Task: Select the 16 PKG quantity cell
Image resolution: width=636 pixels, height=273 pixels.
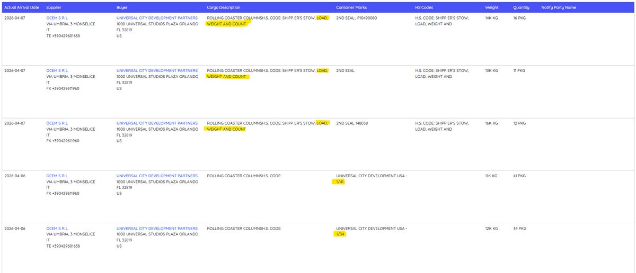Action: [519, 17]
